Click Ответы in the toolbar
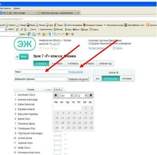 tap(94, 29)
